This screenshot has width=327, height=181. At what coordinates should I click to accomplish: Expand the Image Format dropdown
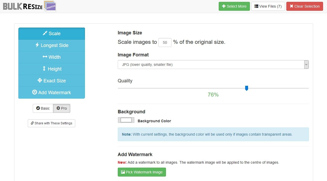click(x=213, y=65)
